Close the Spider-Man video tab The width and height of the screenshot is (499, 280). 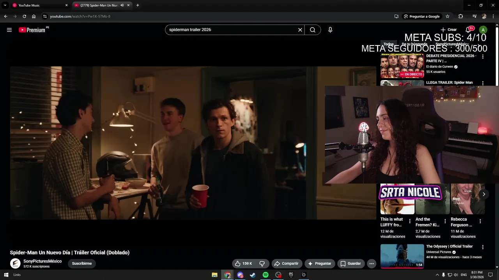point(128,5)
